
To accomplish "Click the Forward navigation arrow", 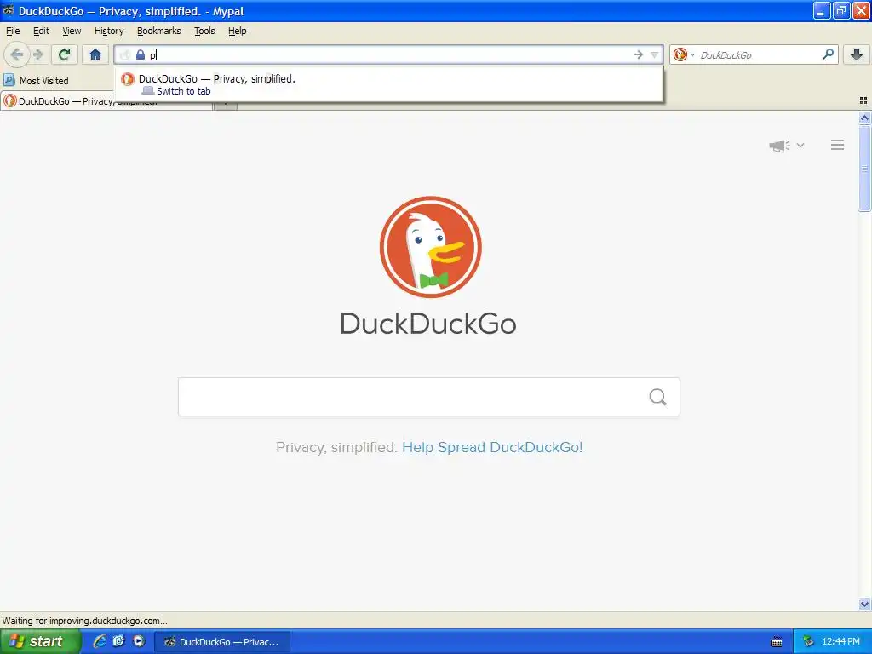I will pos(38,54).
